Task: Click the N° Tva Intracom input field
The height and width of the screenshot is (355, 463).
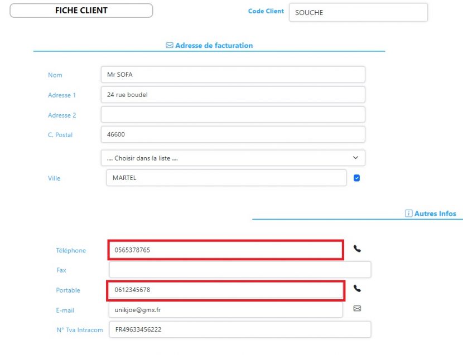Action: 240,329
